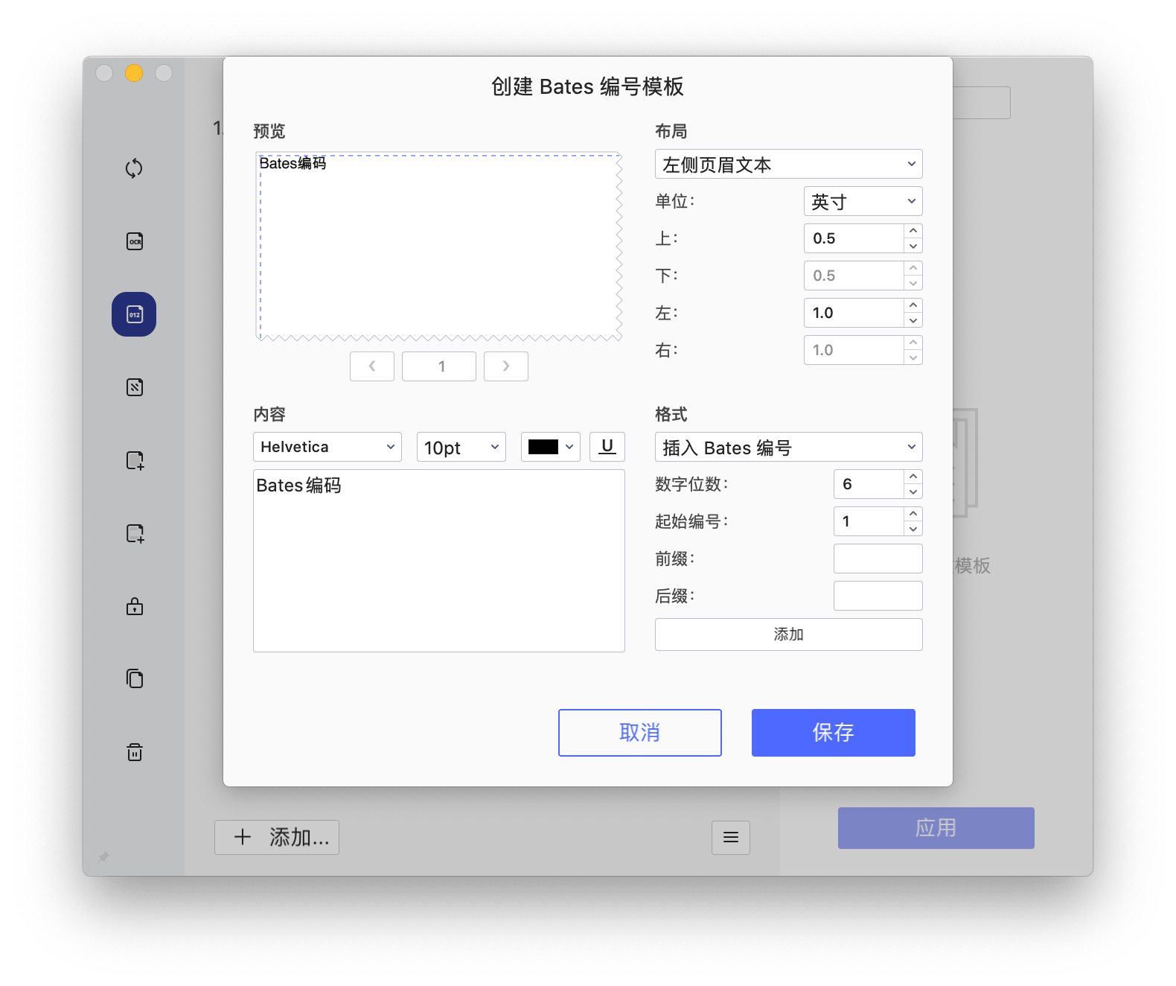Expand the 插入 Bates 编号 format dropdown
This screenshot has width=1176, height=986.
[788, 447]
